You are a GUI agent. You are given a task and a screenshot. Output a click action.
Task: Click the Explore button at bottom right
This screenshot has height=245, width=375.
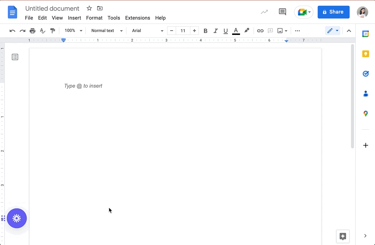click(x=343, y=236)
